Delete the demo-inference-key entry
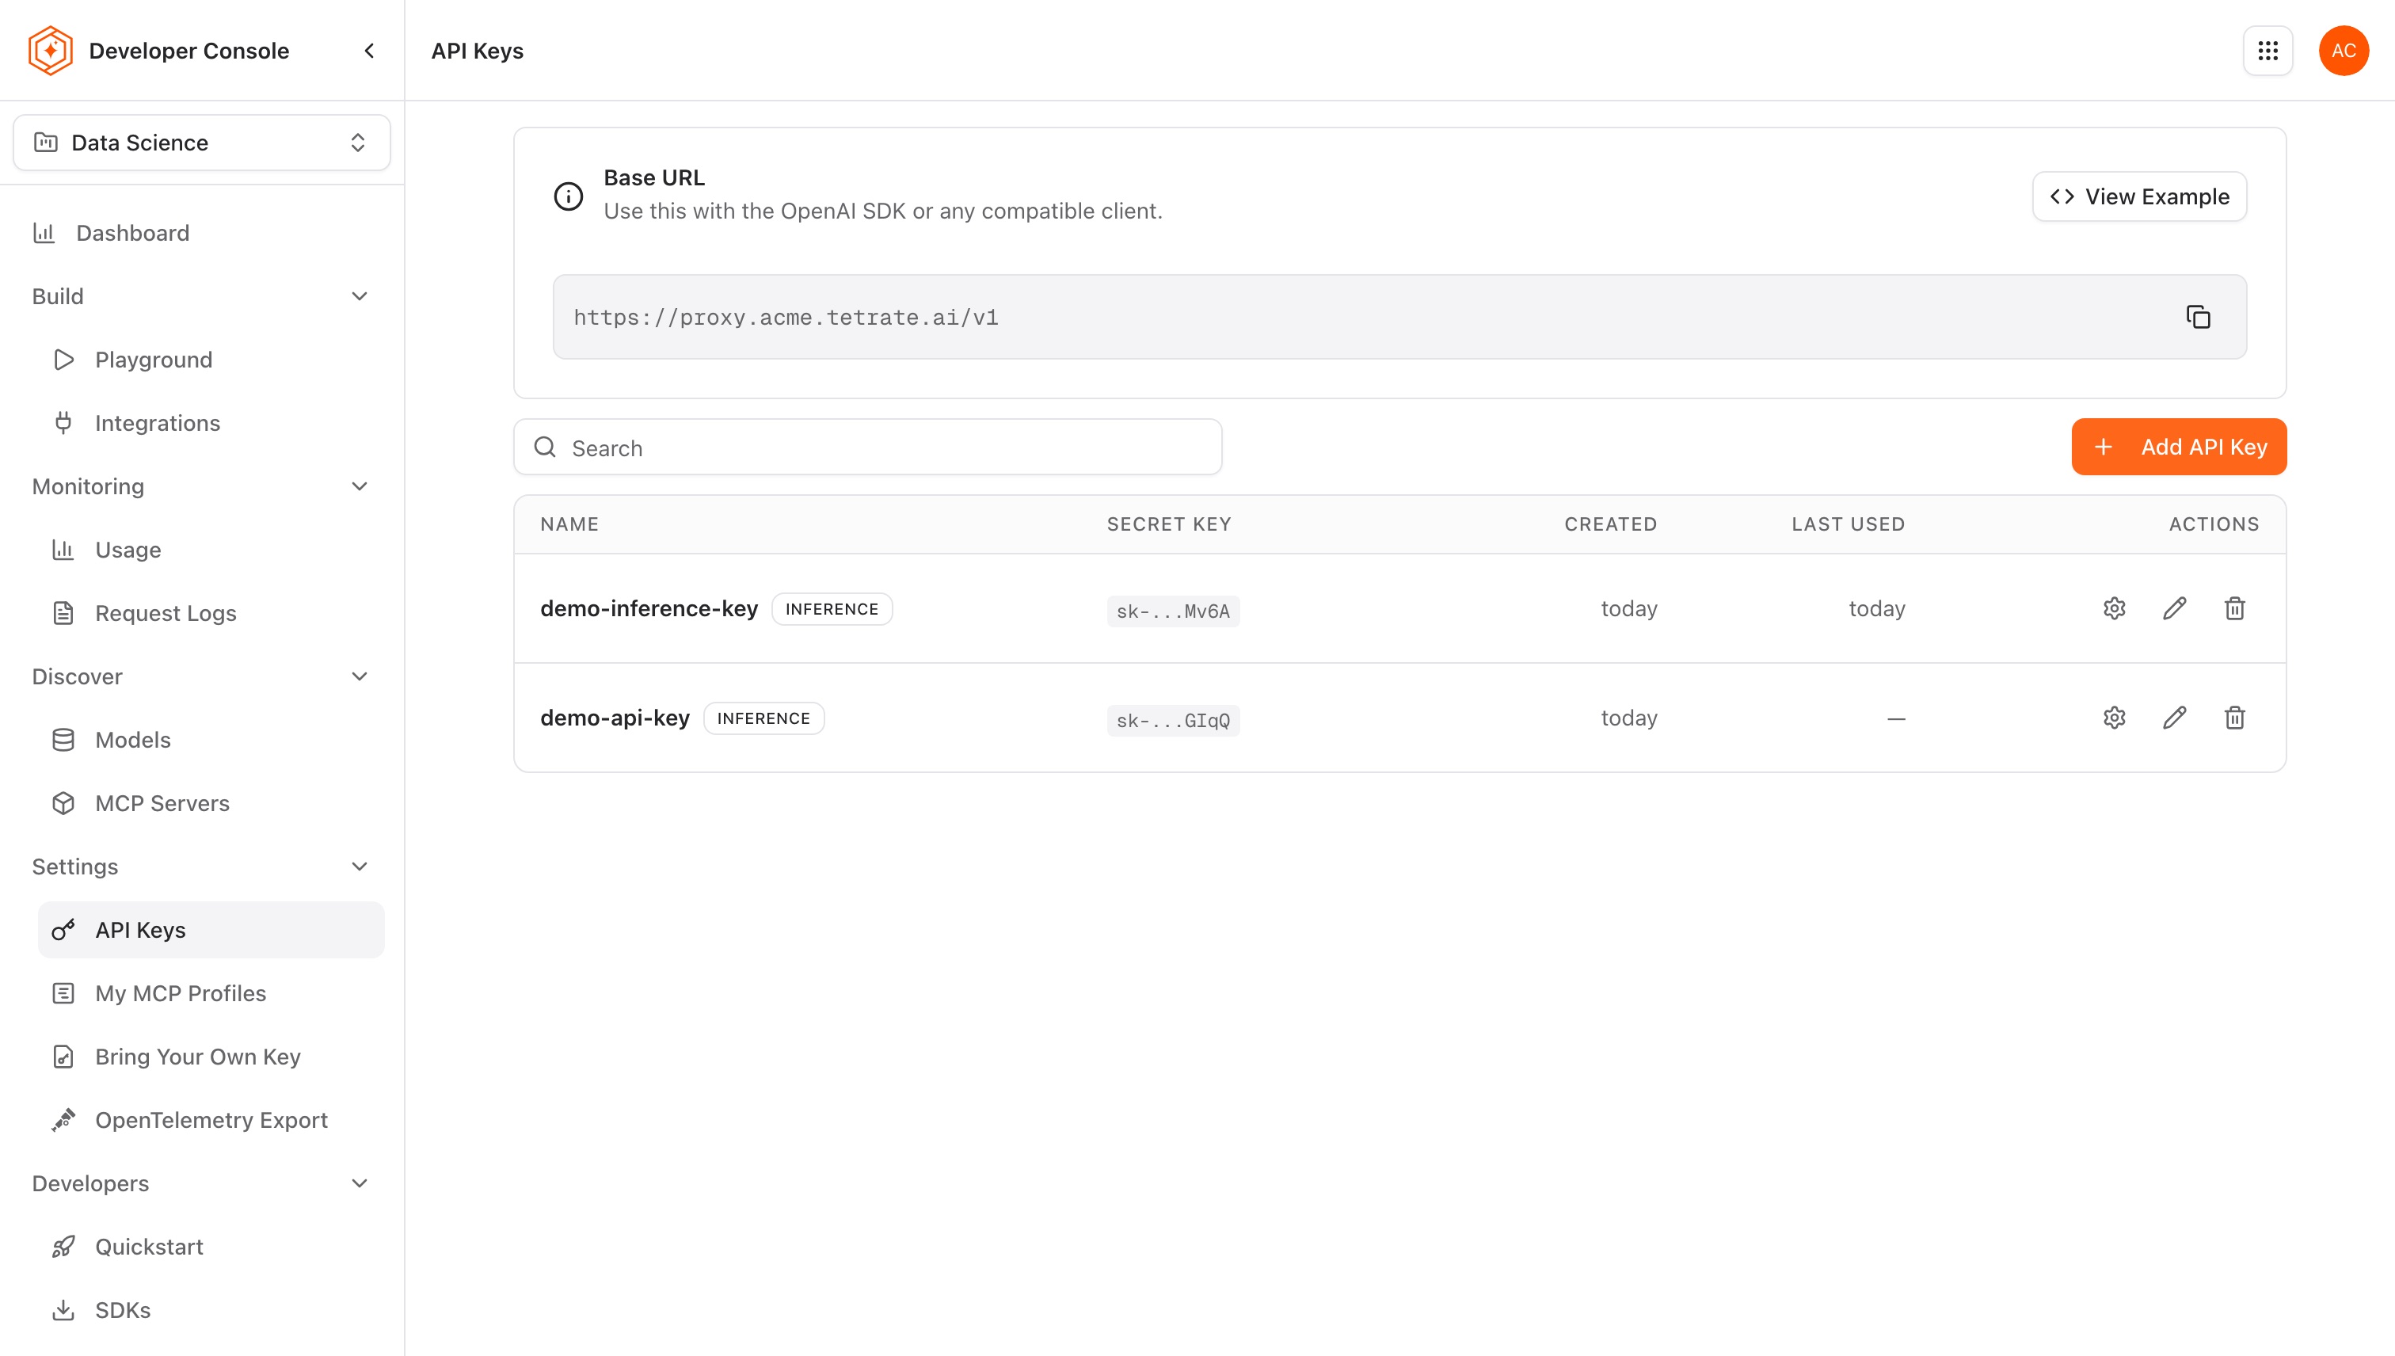 pyautogui.click(x=2234, y=608)
